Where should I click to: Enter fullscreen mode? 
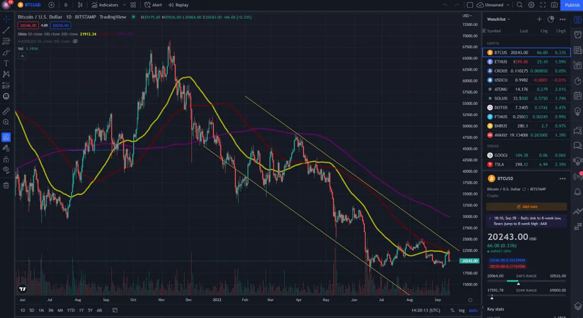point(543,5)
